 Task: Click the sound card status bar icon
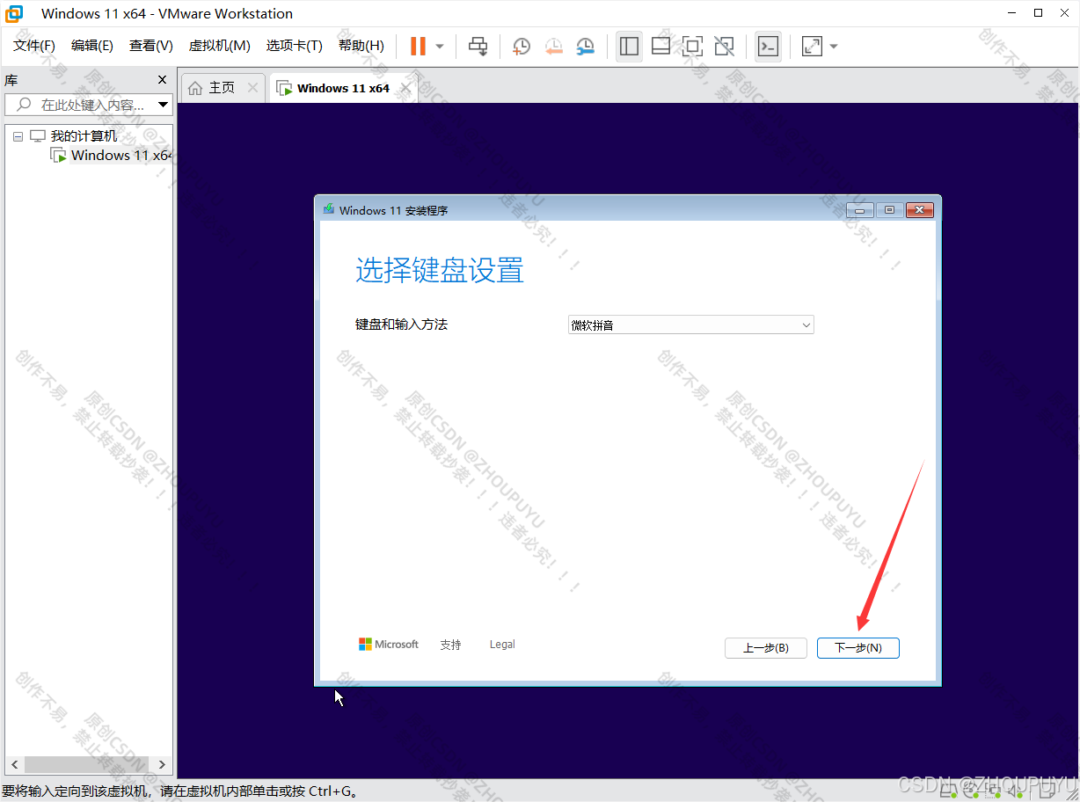pyautogui.click(x=1015, y=792)
